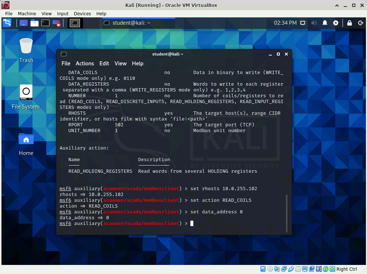Open VirtualBox File menu
Viewport: 367px width, 274px height.
(9, 13)
